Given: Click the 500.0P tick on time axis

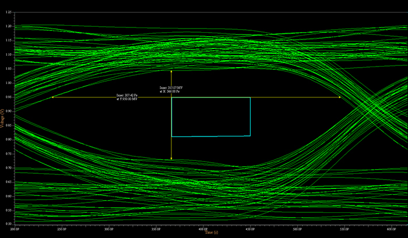Looking at the screenshot, I should (x=297, y=229).
